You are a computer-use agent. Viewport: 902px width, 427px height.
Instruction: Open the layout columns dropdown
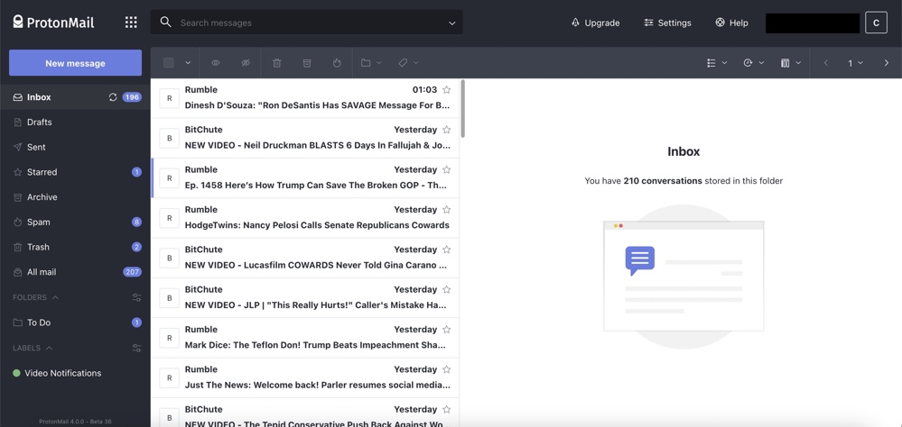[x=791, y=63]
